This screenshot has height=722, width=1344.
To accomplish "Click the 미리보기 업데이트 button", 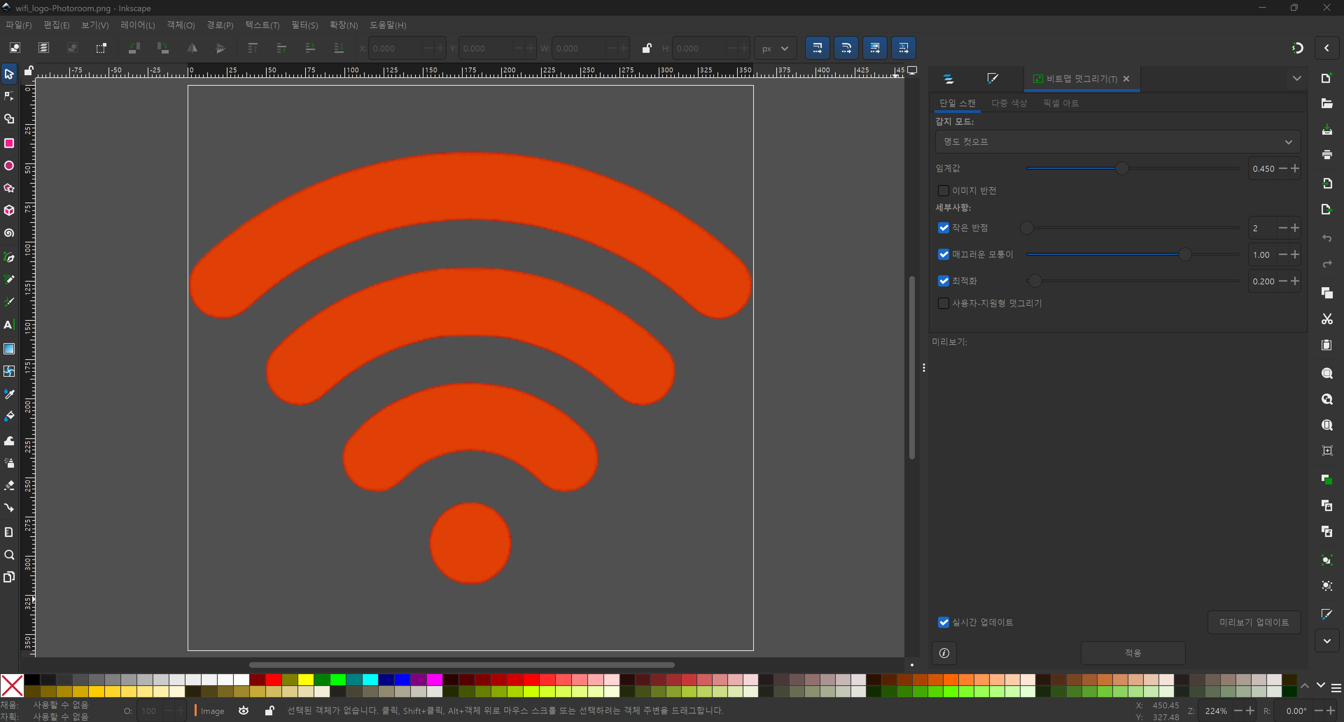I will [x=1254, y=622].
